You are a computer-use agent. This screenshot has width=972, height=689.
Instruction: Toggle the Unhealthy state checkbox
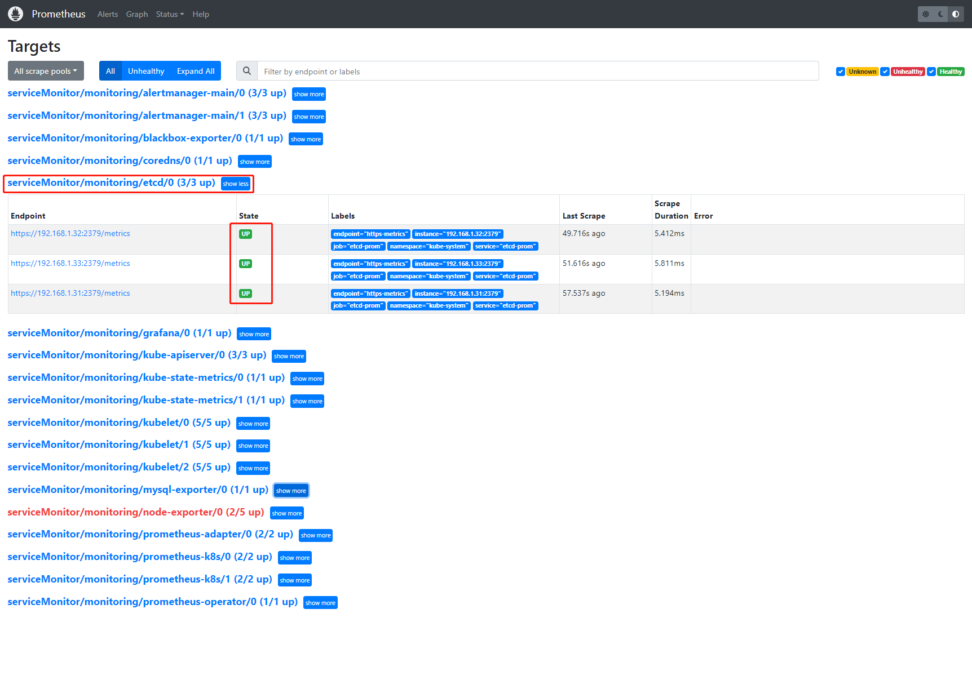pos(885,72)
